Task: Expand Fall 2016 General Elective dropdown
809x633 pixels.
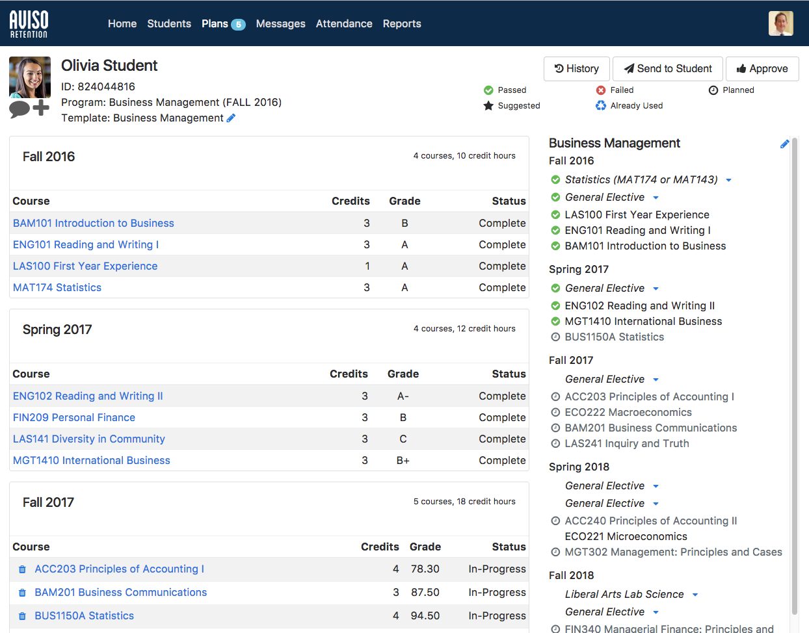Action: pyautogui.click(x=656, y=198)
